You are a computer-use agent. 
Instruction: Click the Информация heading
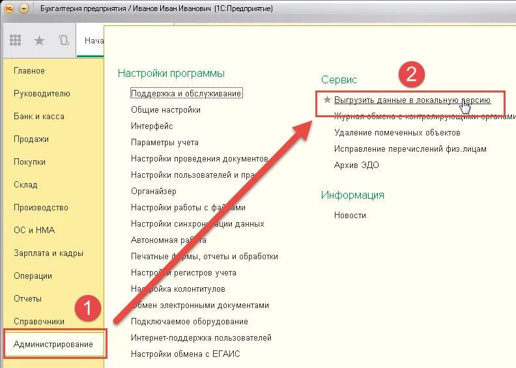(352, 195)
